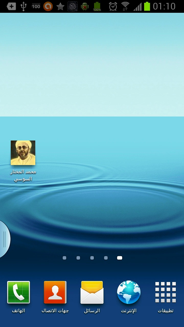Open the محمد المختار السوسي shortcut
The image size is (184, 327).
(x=23, y=153)
